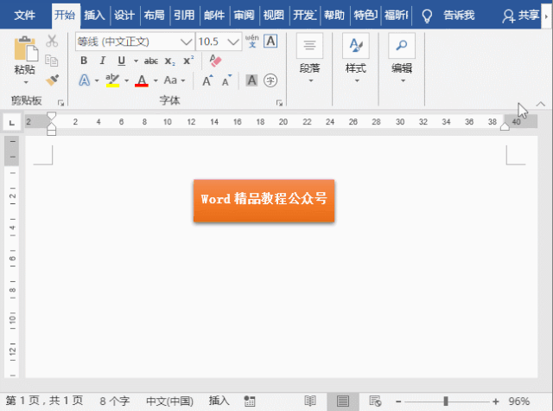Open the font size 10.5 dropdown
Screen dimensions: 553x411
pos(233,42)
